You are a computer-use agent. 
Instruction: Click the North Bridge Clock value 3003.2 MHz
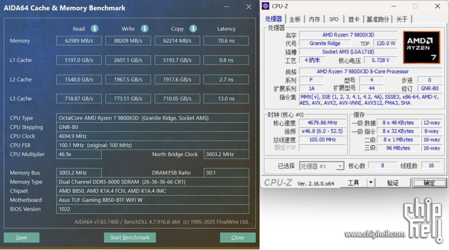click(226, 154)
